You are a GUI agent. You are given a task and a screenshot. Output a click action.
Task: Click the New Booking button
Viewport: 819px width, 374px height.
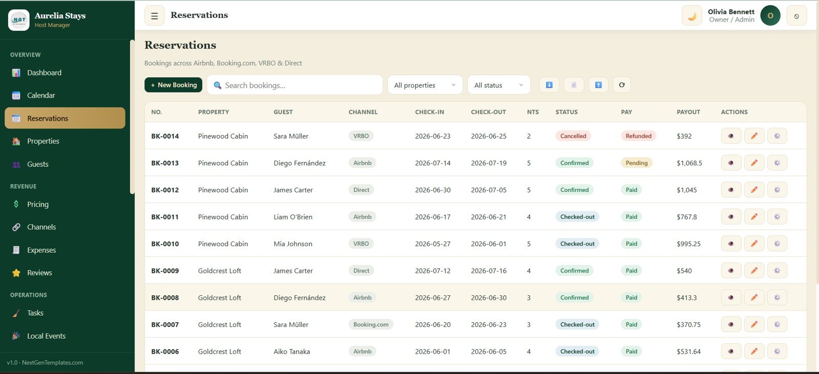pyautogui.click(x=174, y=85)
